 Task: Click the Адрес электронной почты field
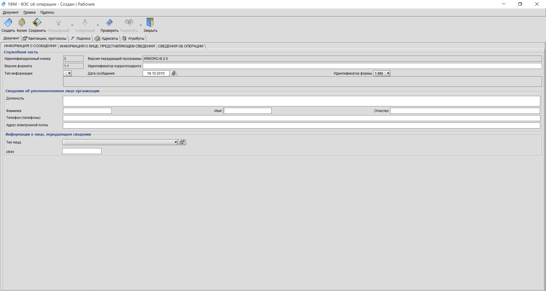pos(301,125)
